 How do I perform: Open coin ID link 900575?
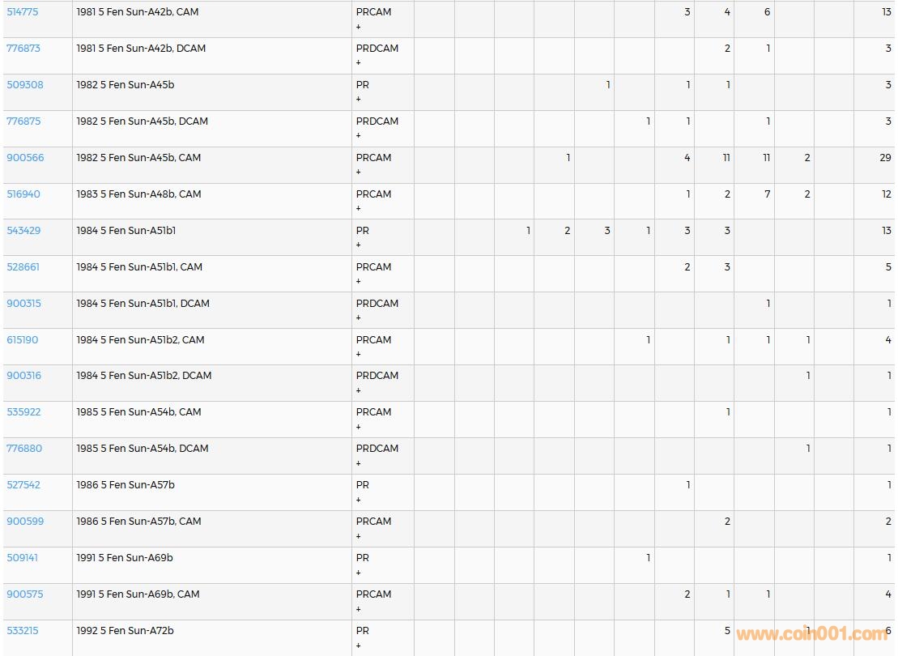pos(25,594)
